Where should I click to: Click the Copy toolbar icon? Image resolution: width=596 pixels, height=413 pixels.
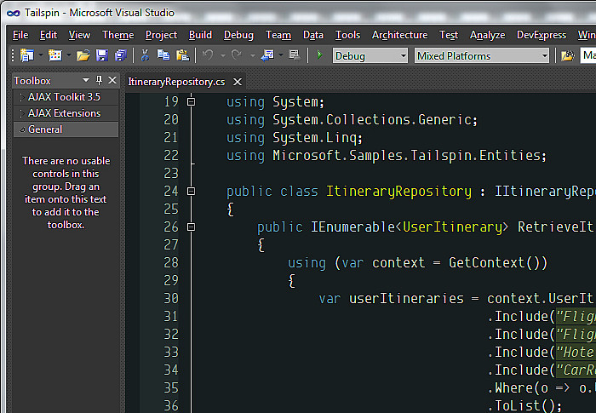[x=163, y=55]
